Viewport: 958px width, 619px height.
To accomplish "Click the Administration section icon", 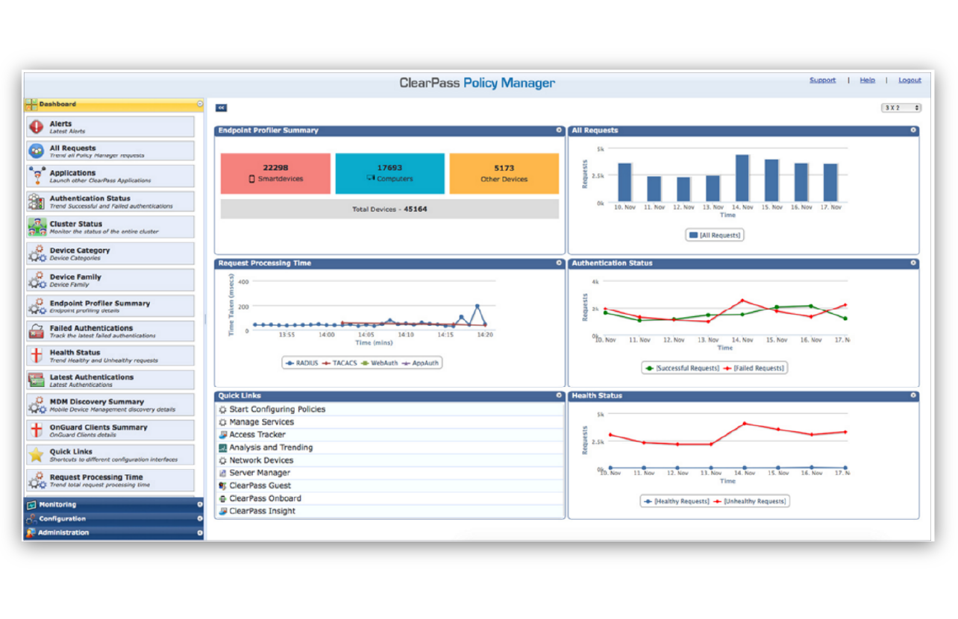I will 31,532.
